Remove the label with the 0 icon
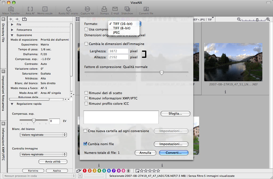Image resolution: width=273 pixels, height=179 pixels. 128,171
